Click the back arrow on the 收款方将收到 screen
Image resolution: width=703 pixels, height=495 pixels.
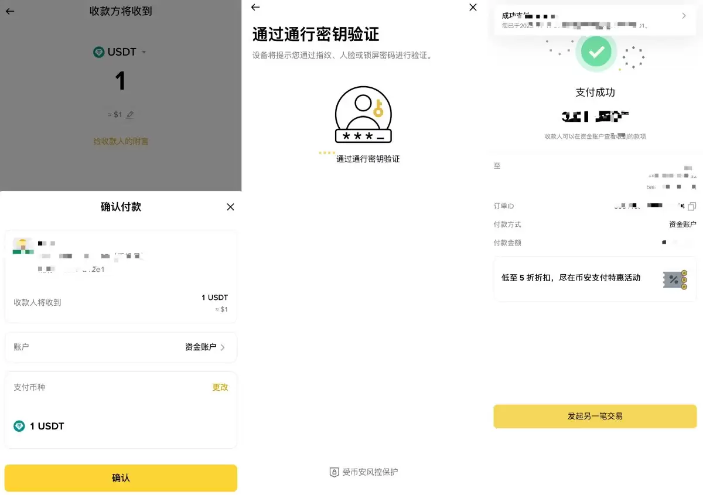click(9, 11)
